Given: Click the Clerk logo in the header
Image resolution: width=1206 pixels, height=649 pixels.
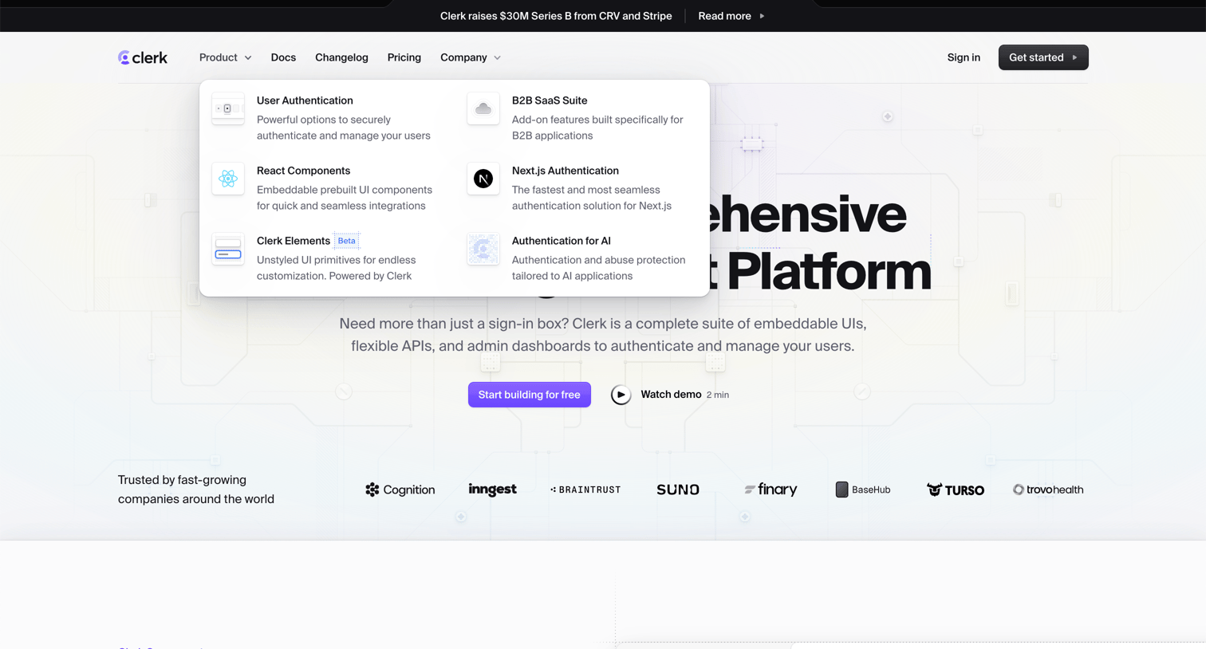Looking at the screenshot, I should [143, 57].
